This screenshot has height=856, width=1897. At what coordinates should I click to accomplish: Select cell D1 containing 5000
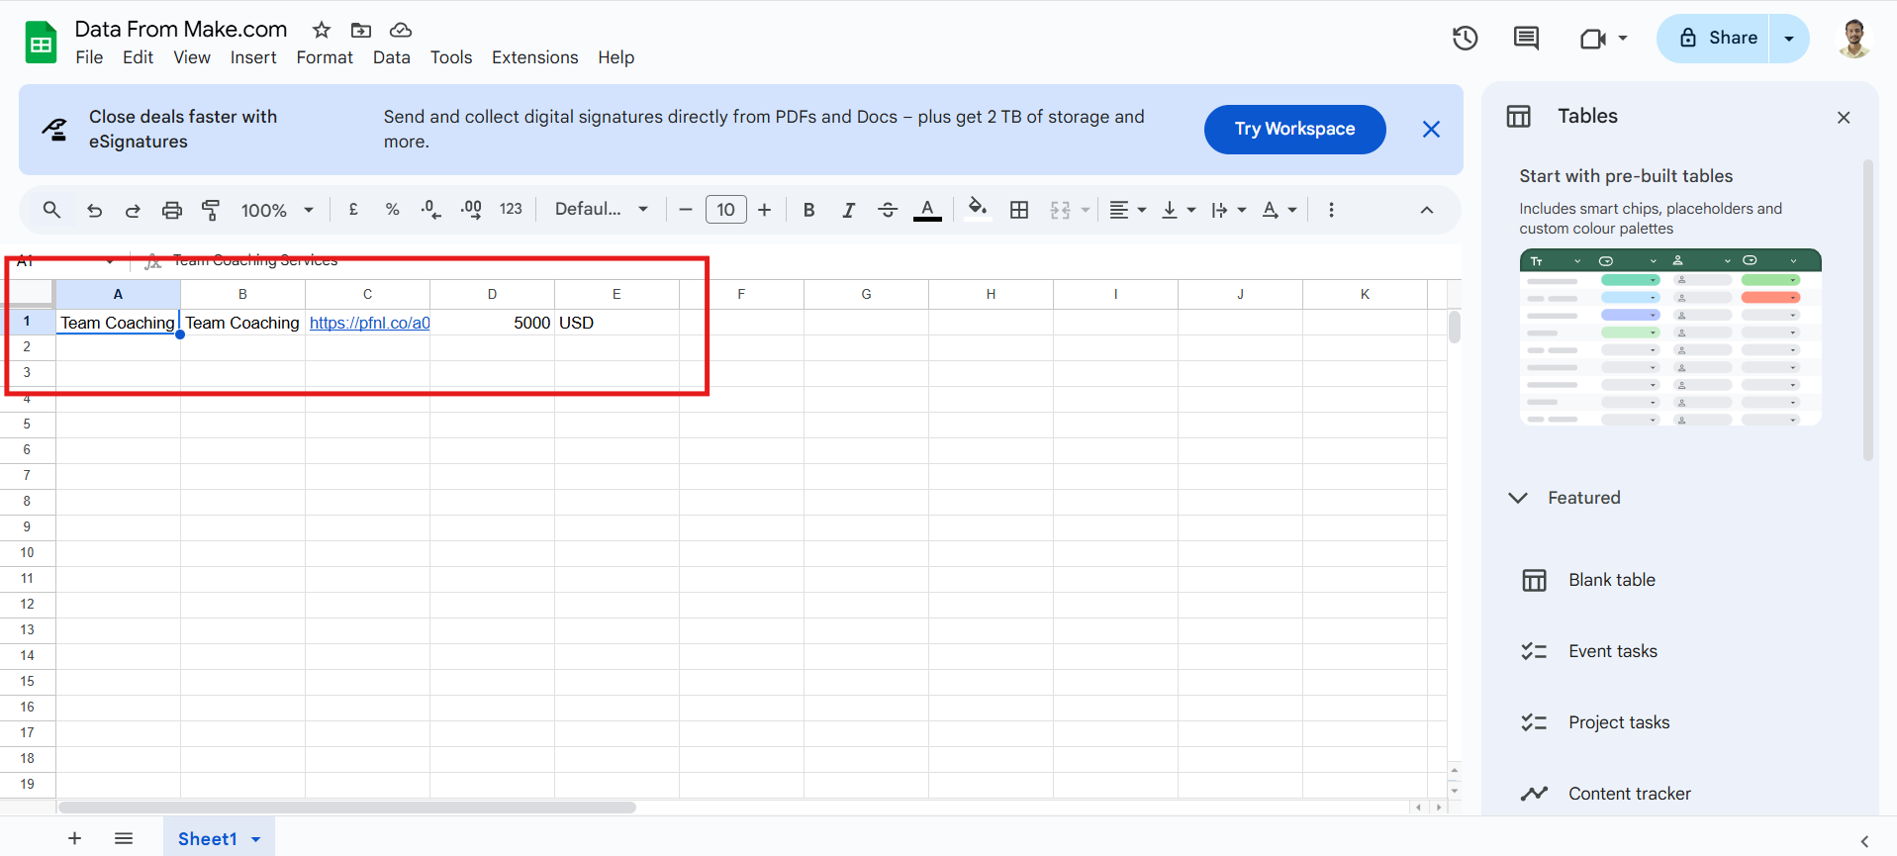[x=492, y=323]
